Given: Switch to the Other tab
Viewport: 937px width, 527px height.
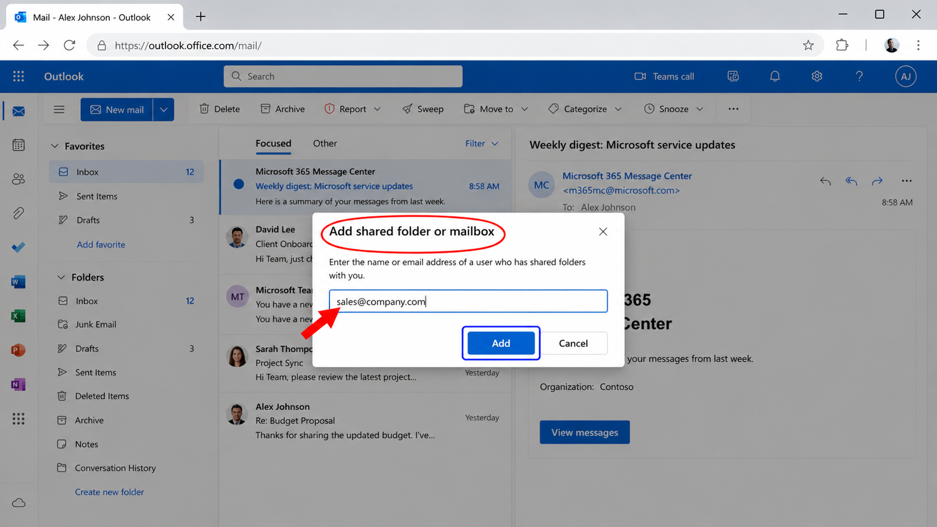Looking at the screenshot, I should (x=324, y=143).
